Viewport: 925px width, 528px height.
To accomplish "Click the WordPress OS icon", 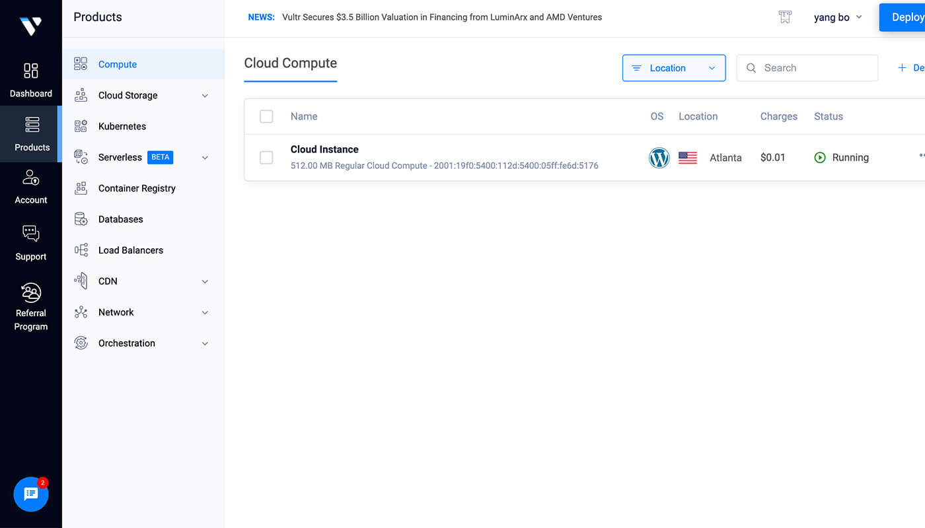I will click(659, 158).
